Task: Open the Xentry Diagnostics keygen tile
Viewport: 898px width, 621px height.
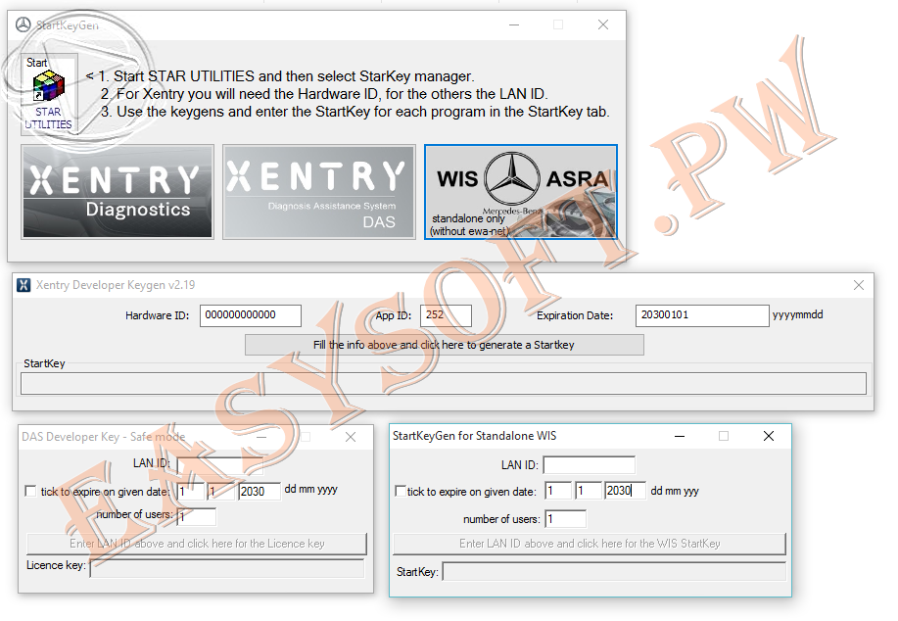Action: point(118,191)
